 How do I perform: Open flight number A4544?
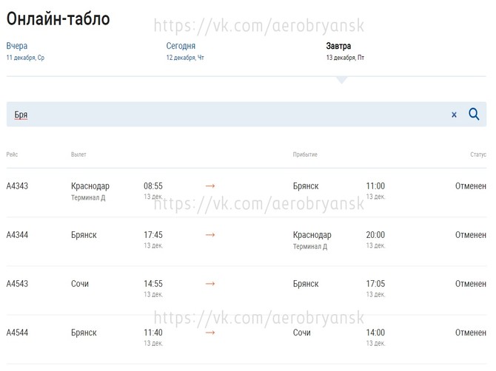point(17,333)
